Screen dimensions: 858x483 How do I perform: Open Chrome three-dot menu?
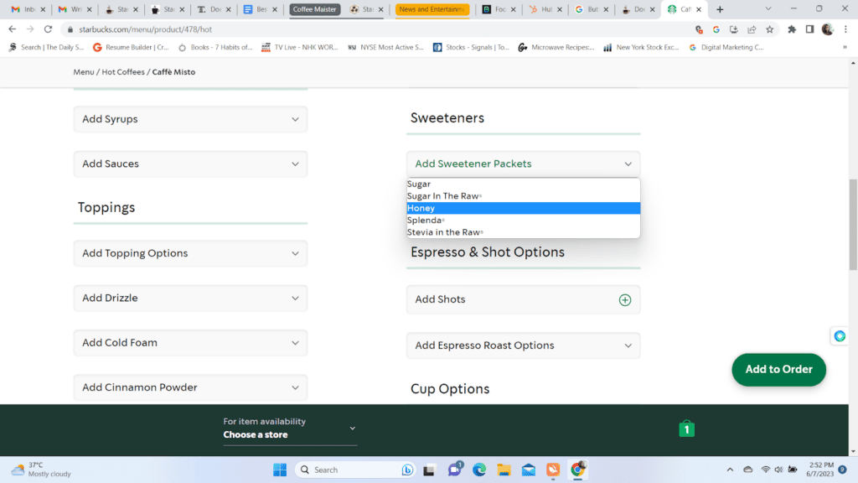pyautogui.click(x=845, y=29)
